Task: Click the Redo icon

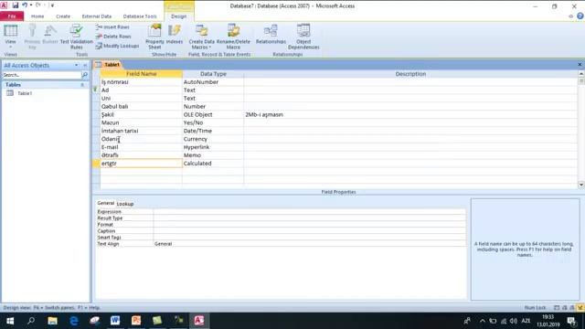Action: pos(38,5)
